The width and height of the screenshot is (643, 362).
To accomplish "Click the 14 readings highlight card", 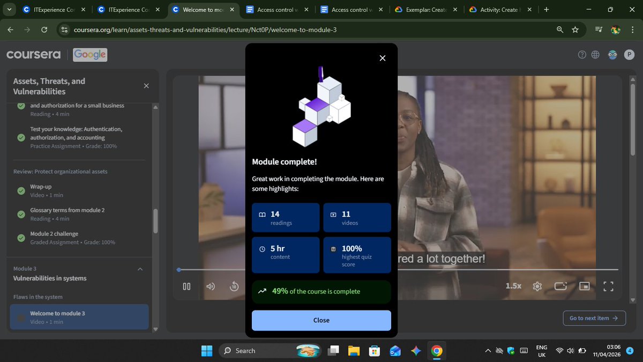I will tap(286, 218).
